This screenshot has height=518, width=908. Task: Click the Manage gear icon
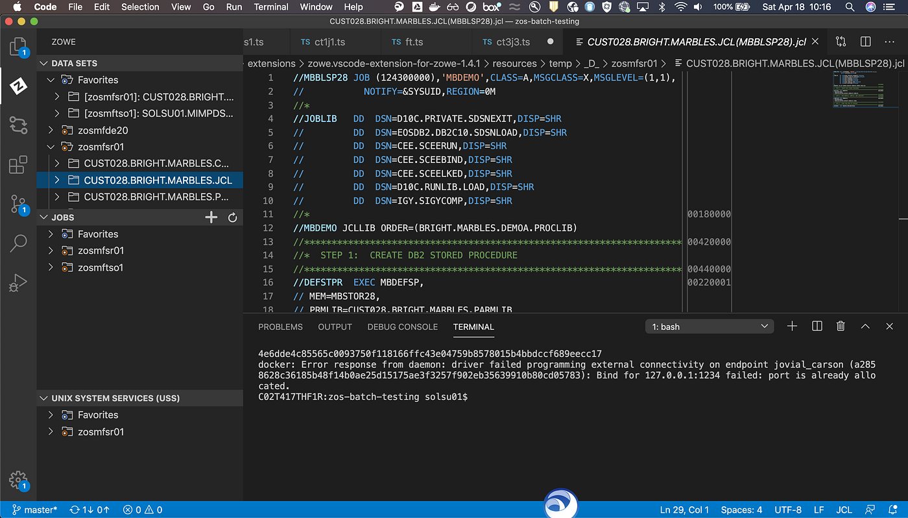pyautogui.click(x=18, y=480)
